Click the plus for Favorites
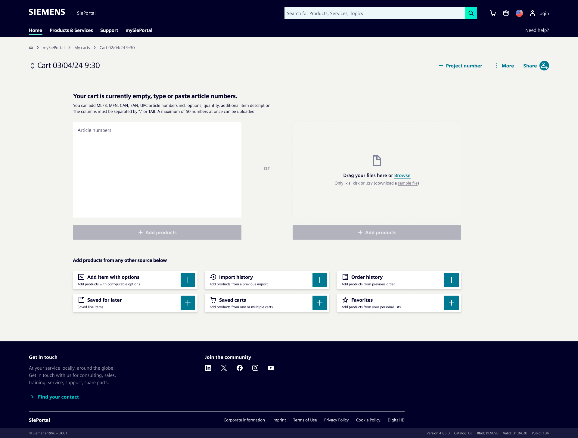This screenshot has width=578, height=438. (452, 303)
